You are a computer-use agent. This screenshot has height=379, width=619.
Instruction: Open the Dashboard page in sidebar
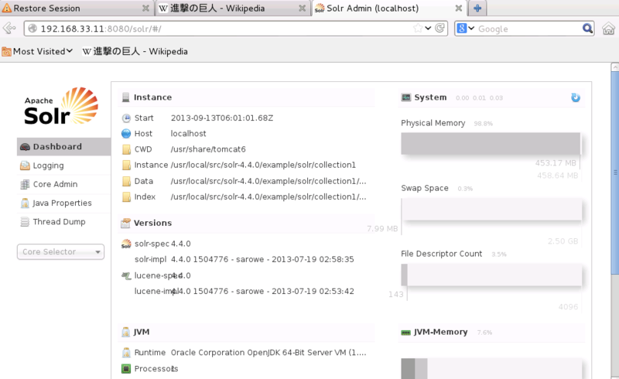pyautogui.click(x=63, y=146)
